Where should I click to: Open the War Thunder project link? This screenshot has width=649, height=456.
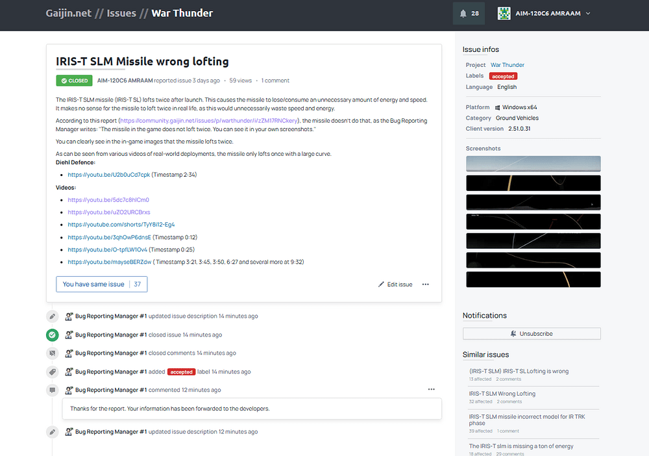pos(507,65)
